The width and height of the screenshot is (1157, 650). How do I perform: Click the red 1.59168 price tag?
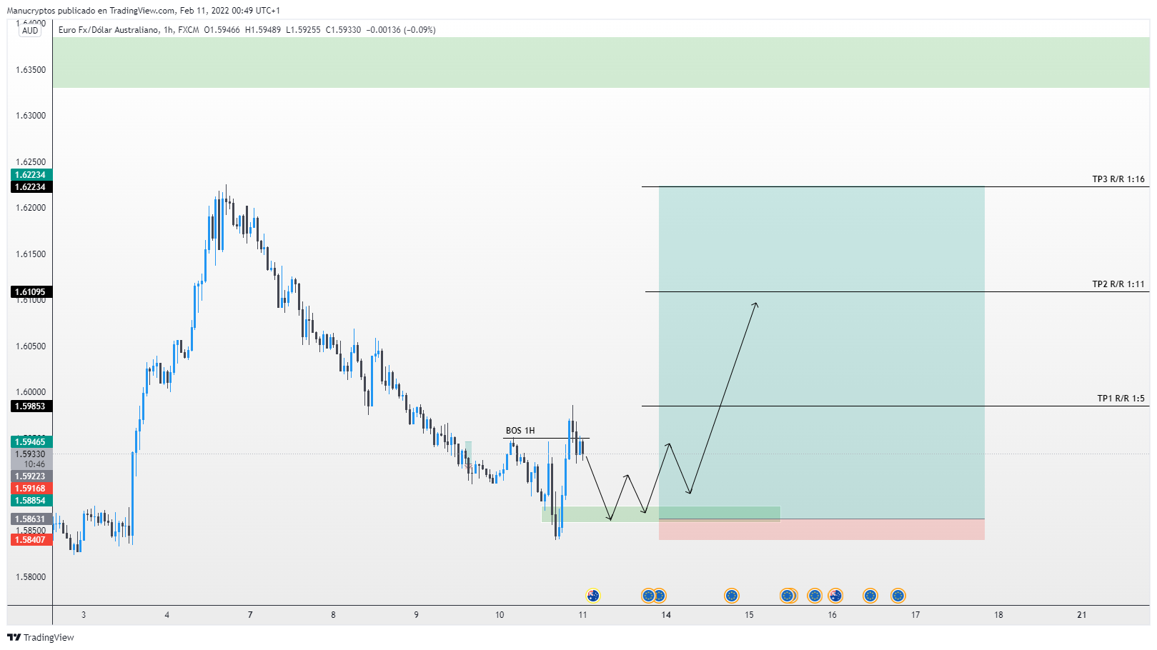[30, 489]
